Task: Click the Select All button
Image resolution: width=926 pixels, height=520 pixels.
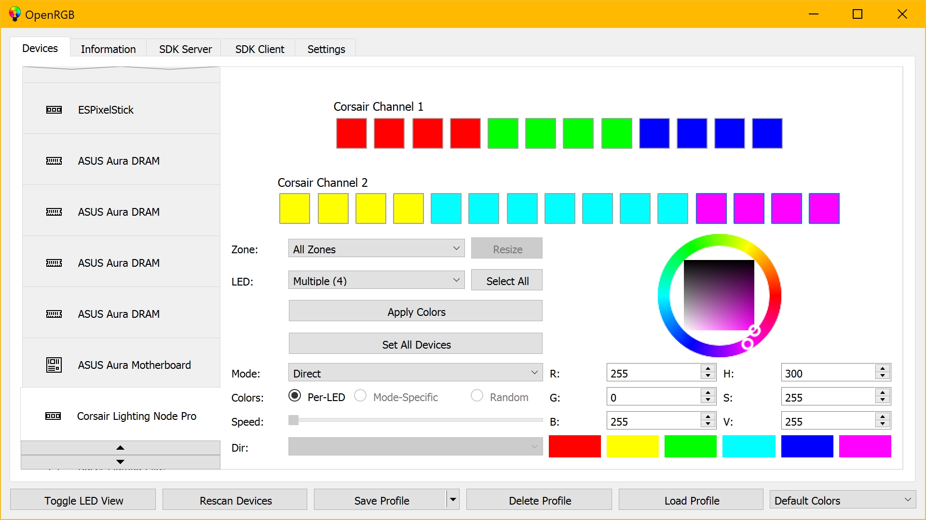Action: 507,281
